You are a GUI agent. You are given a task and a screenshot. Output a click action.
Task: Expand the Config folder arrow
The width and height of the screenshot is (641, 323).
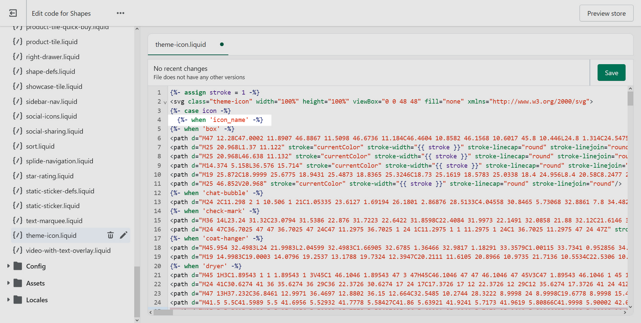click(x=8, y=266)
